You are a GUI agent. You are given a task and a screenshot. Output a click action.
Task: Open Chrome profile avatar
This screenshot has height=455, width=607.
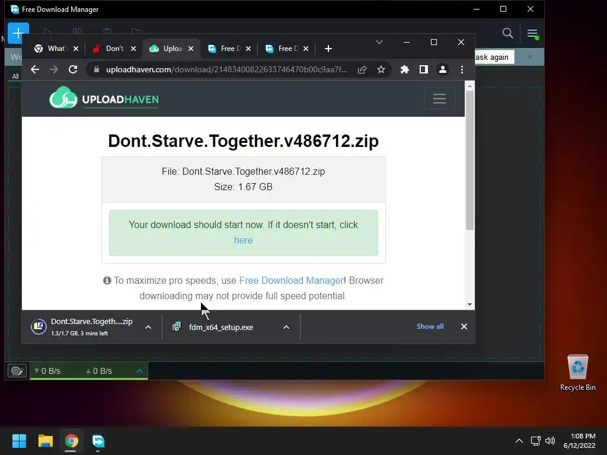(x=442, y=70)
